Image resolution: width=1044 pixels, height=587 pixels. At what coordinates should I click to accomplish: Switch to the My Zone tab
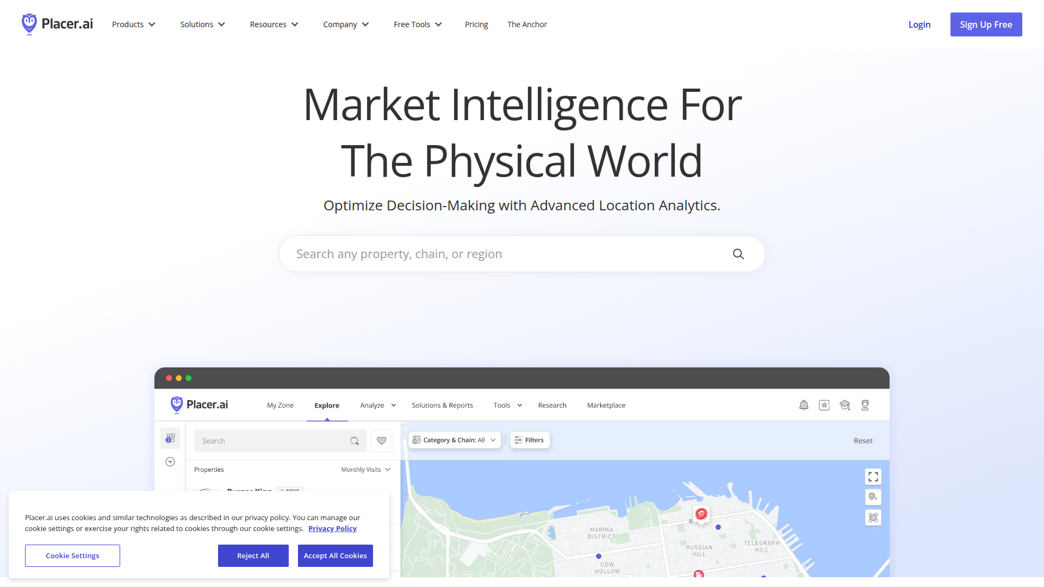[x=280, y=405]
